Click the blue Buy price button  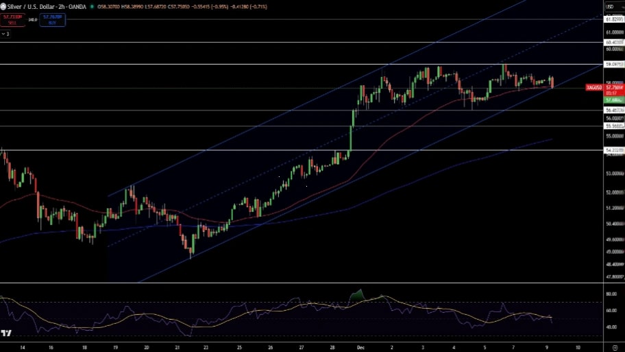(x=52, y=20)
